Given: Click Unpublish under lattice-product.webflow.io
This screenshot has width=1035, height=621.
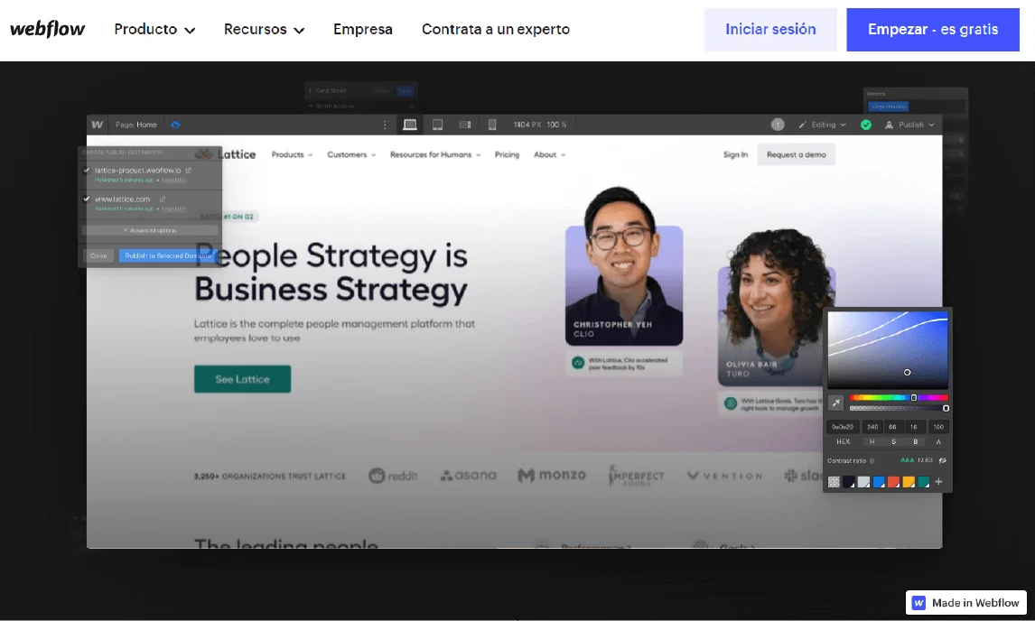Looking at the screenshot, I should pos(174,181).
